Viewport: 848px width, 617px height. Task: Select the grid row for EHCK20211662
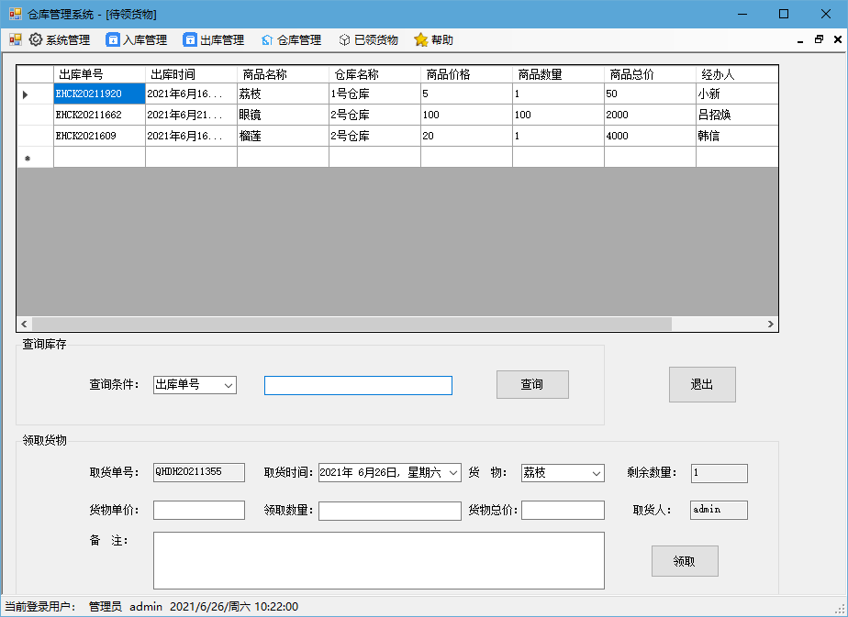pos(275,115)
